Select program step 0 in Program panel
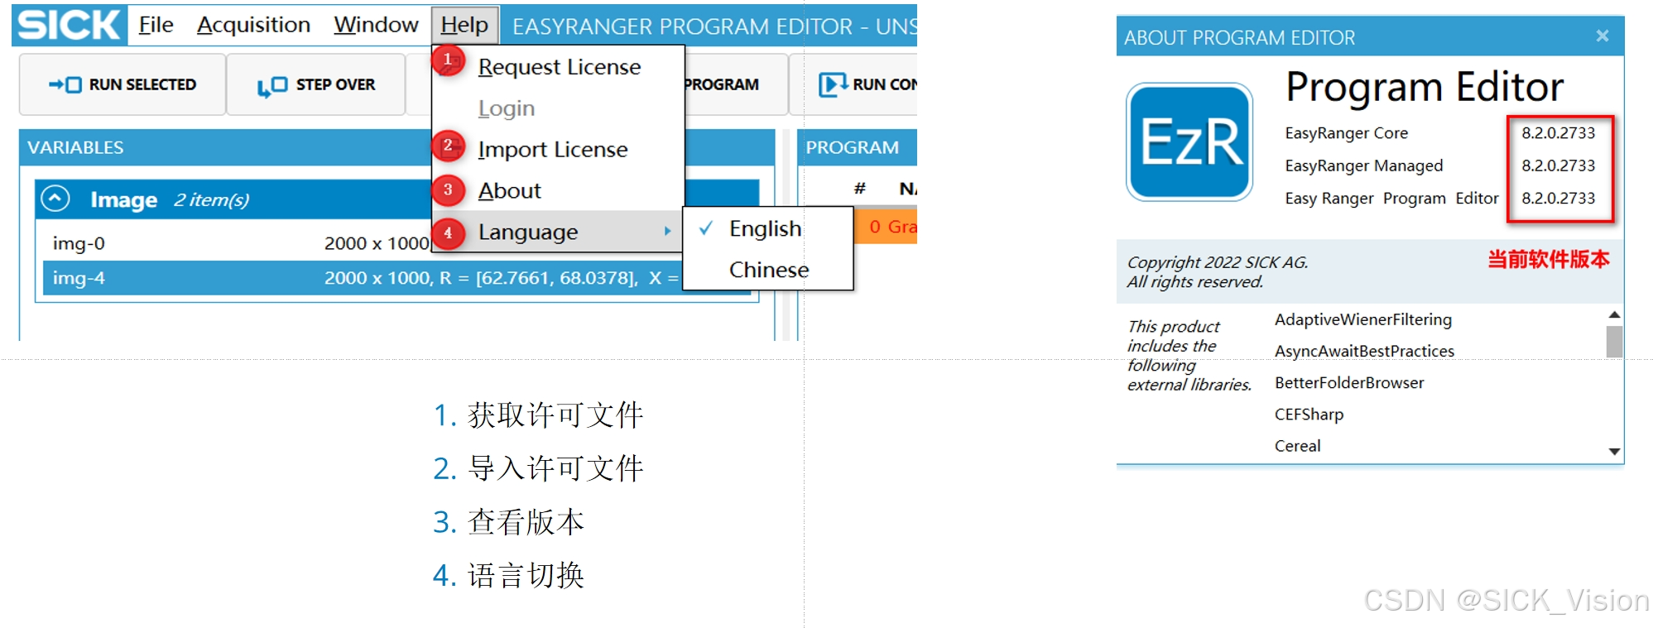 pos(886,227)
